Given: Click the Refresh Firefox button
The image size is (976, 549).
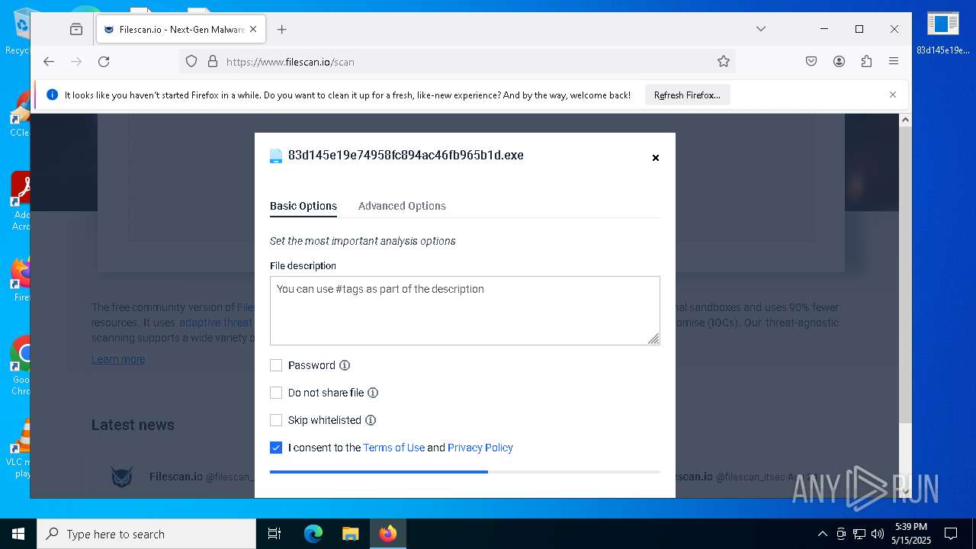Looking at the screenshot, I should (687, 95).
